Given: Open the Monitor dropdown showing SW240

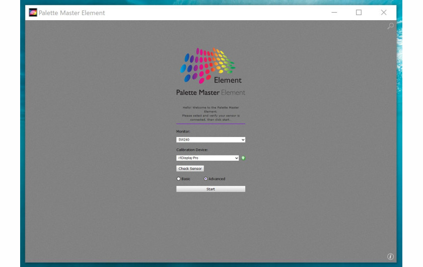Looking at the screenshot, I should 210,140.
